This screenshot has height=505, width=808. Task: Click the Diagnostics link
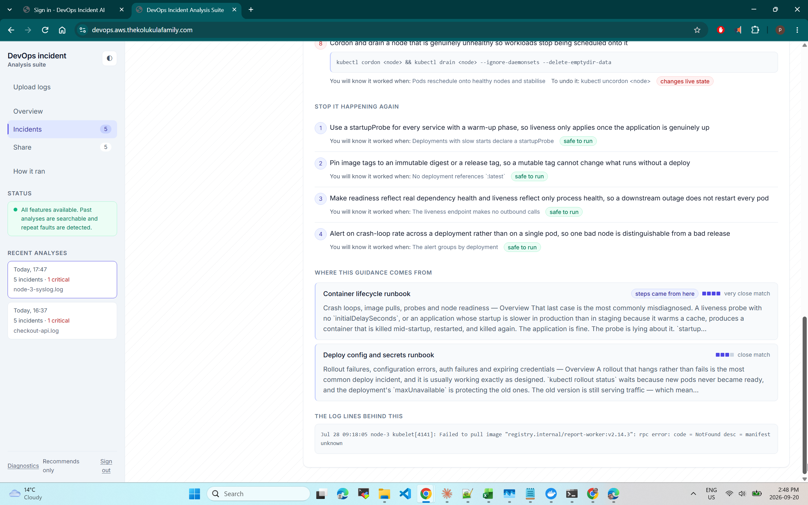[23, 466]
